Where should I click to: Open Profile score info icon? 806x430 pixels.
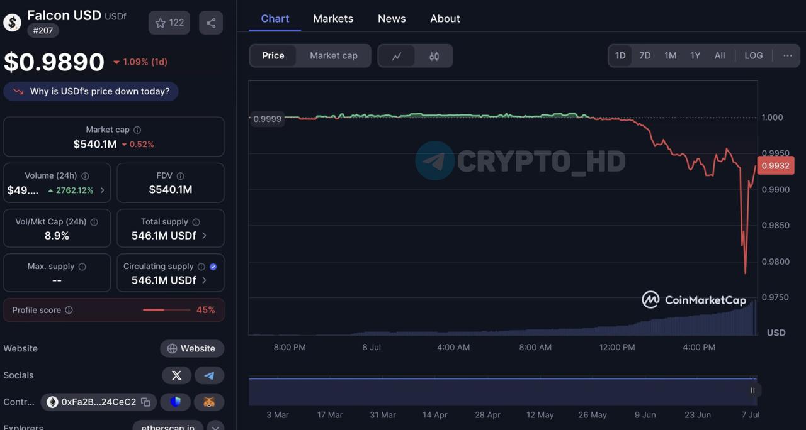(69, 310)
